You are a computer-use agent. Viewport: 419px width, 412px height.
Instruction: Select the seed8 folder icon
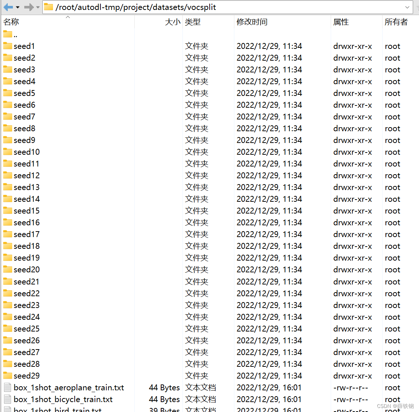click(8, 128)
